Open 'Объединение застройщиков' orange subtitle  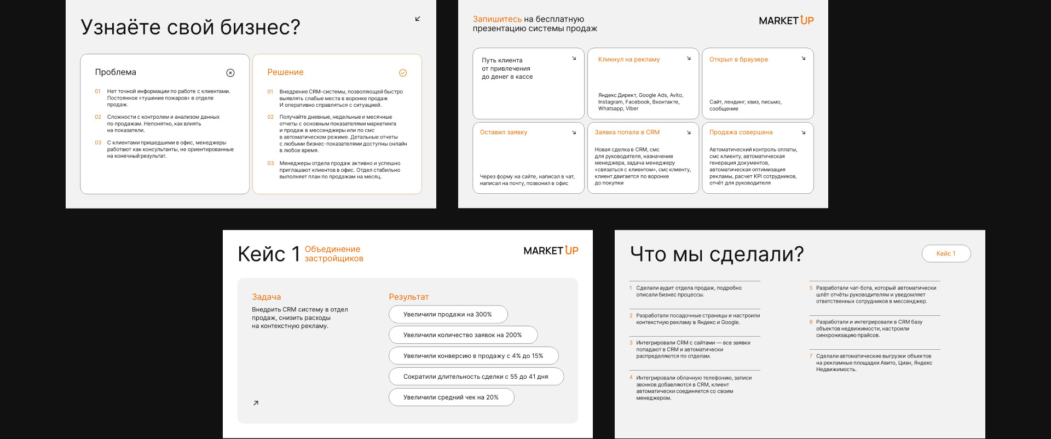pyautogui.click(x=333, y=254)
